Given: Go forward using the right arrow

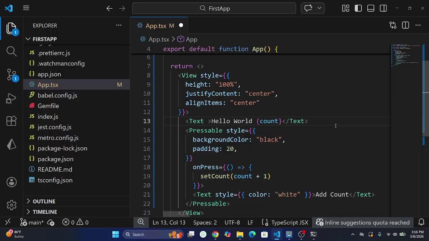Looking at the screenshot, I should (x=122, y=8).
